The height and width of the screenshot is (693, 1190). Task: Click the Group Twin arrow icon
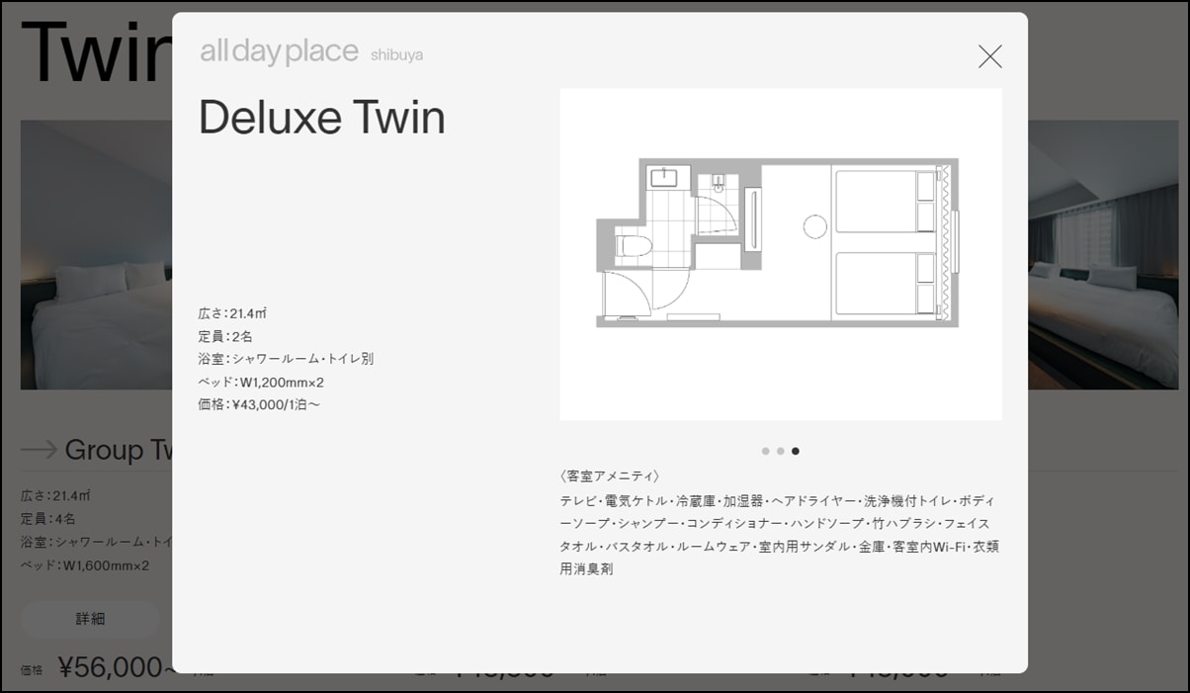(x=39, y=451)
